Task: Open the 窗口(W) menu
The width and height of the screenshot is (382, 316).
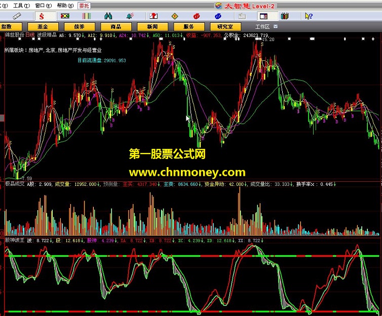Action: coord(44,6)
